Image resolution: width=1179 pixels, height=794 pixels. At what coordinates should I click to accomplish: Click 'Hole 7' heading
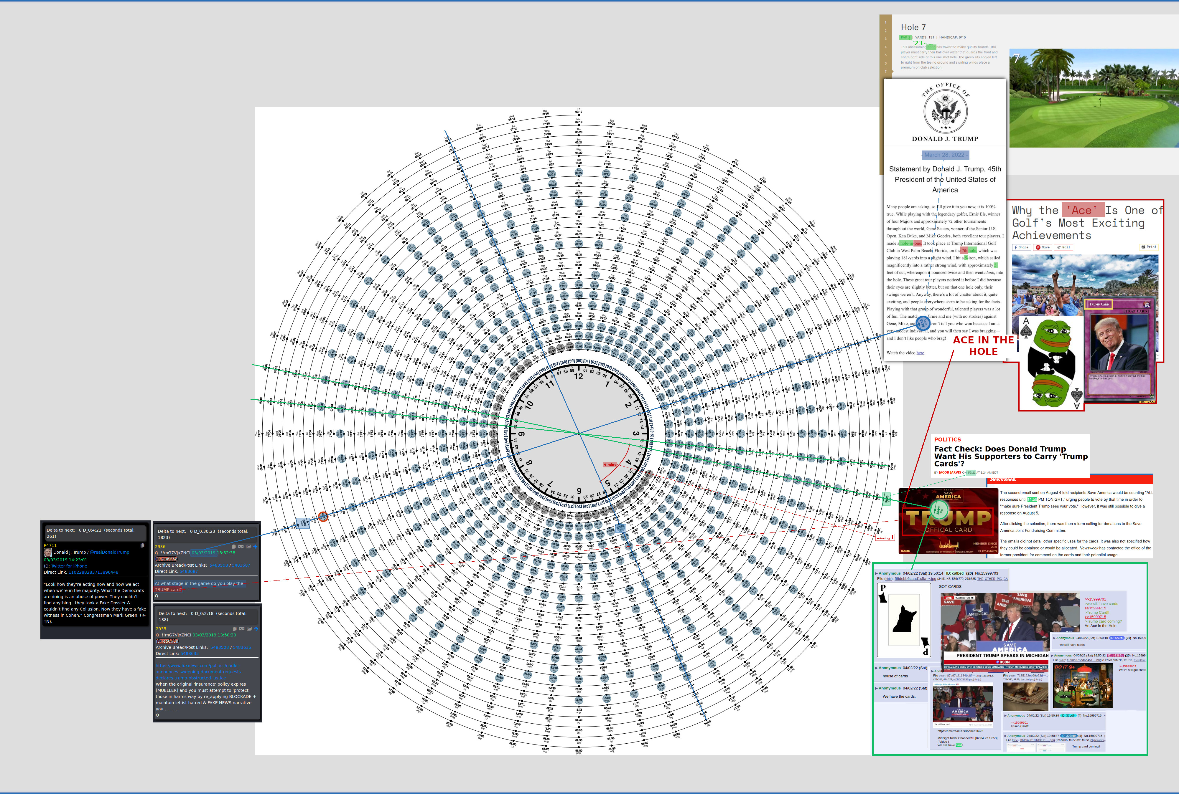coord(913,27)
